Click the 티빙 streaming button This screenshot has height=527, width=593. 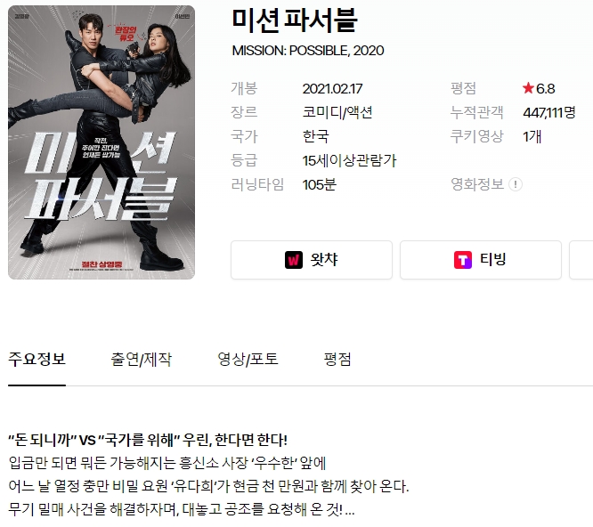click(x=481, y=260)
